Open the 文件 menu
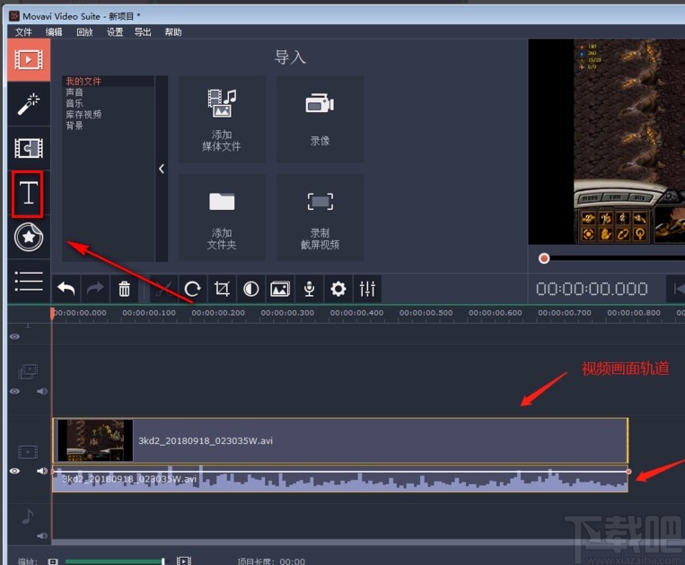Screen dimensions: 685x565 pos(23,32)
